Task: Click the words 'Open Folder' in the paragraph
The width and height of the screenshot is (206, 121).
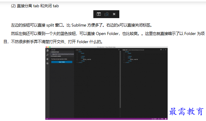Action: tap(107, 33)
